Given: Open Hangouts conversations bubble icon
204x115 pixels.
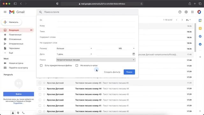Looking at the screenshot, I should tap(18, 113).
